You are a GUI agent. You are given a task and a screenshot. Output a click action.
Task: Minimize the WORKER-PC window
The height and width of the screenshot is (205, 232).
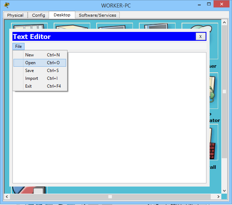tap(199, 5)
